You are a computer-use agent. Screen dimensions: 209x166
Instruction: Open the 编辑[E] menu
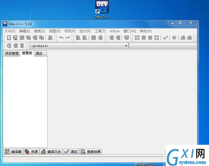coord(25,31)
